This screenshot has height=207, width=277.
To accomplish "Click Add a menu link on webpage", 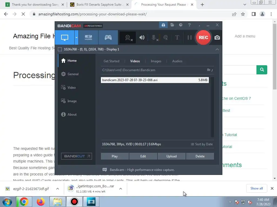I will [245, 36].
